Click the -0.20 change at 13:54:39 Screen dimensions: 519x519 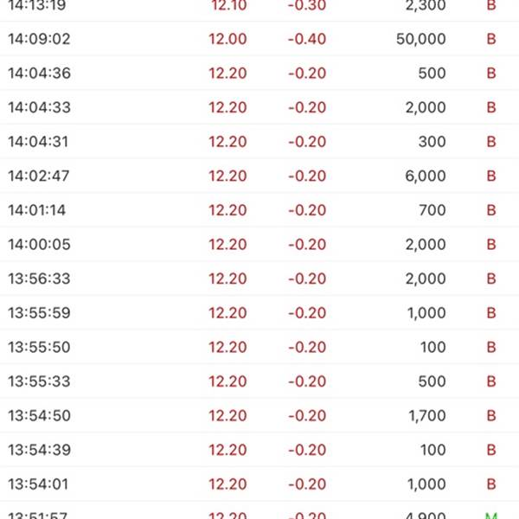[x=307, y=450]
